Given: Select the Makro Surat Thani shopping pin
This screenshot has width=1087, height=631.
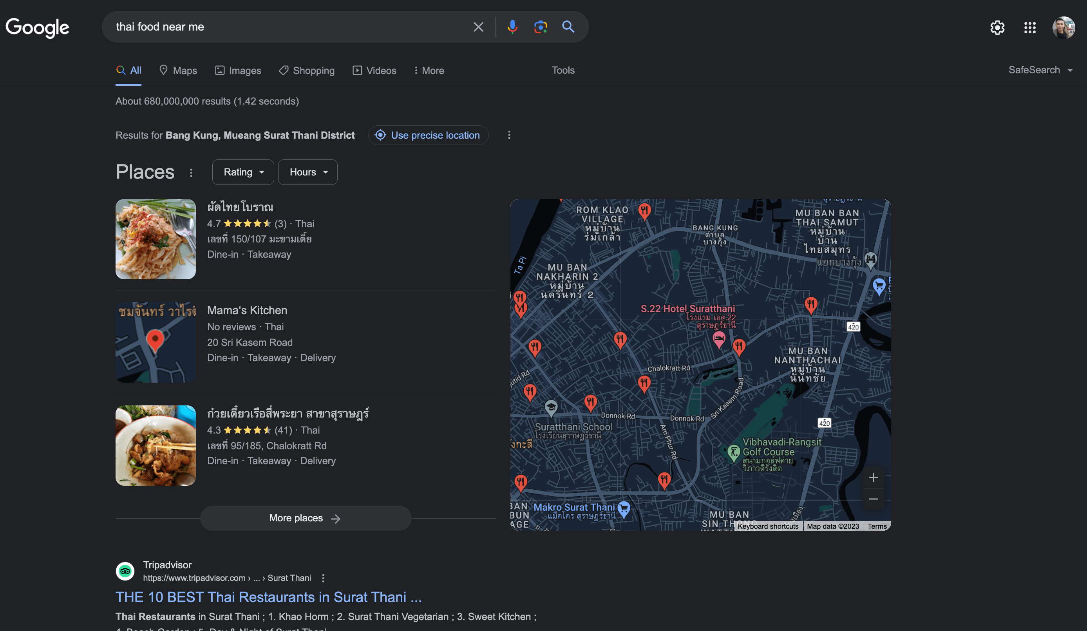Looking at the screenshot, I should [x=624, y=509].
